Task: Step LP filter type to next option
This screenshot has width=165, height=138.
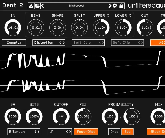Action: point(70,132)
